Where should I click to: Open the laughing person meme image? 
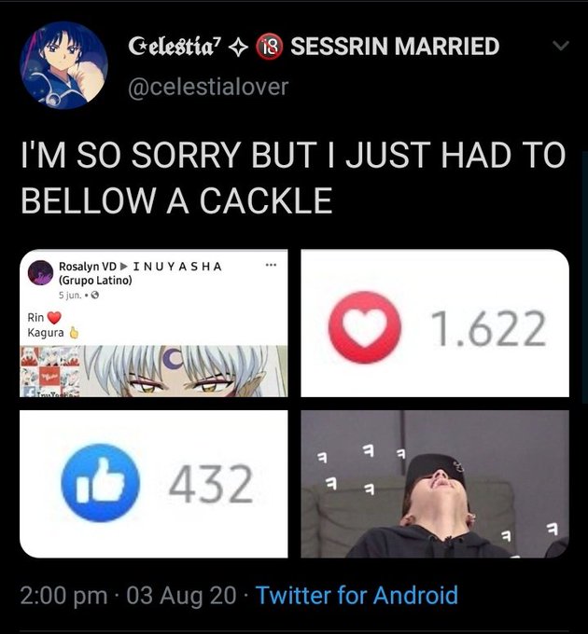(x=435, y=484)
